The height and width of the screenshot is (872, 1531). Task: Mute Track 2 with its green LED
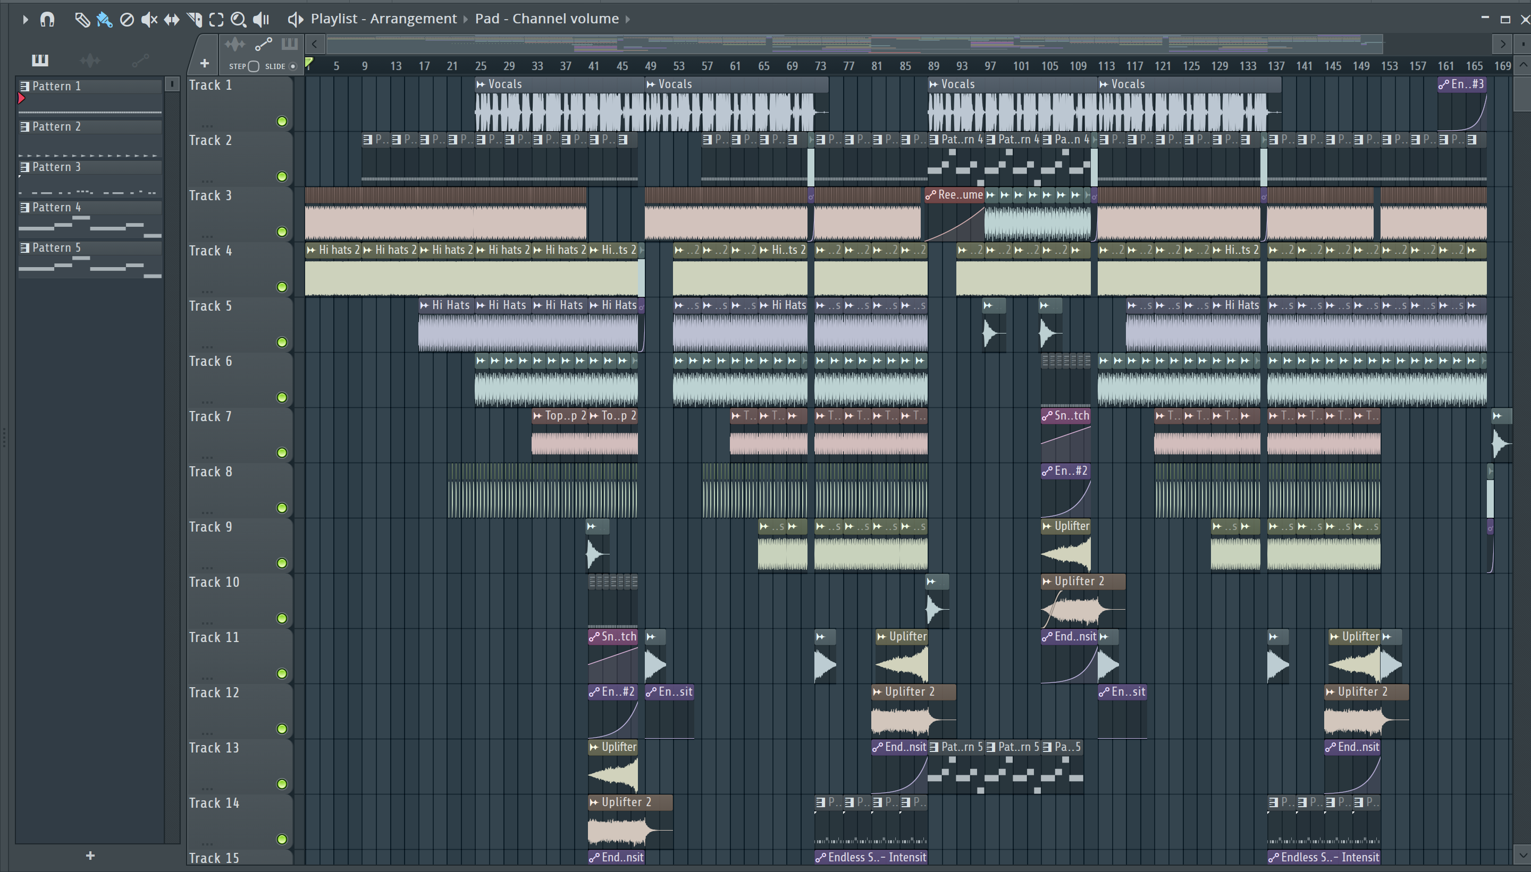click(x=282, y=177)
